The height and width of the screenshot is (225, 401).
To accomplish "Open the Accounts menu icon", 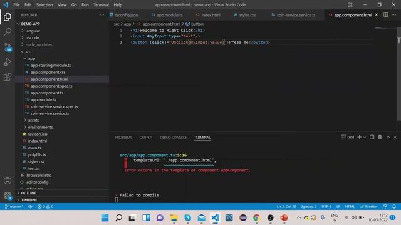I will pos(8,181).
